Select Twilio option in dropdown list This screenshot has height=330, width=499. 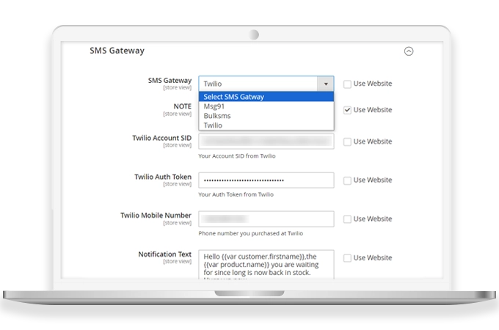(x=266, y=125)
